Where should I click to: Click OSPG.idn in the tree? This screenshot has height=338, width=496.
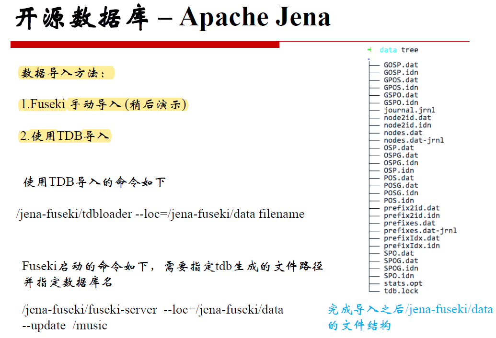[x=401, y=163]
